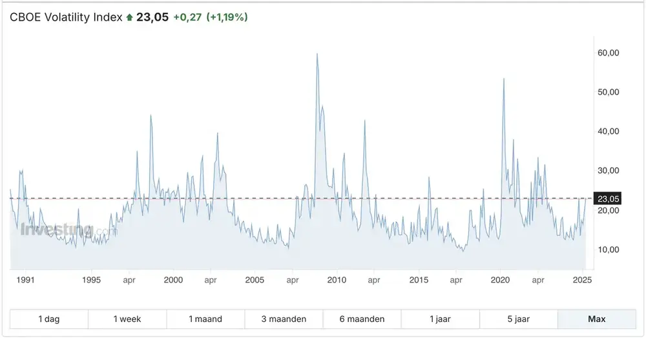
Task: Click the (+1,19%) percentage change
Action: (x=227, y=17)
